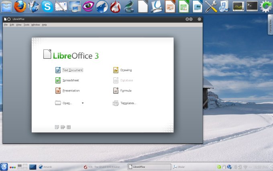
Task: Click the green check tray icon
Action: 219,167
